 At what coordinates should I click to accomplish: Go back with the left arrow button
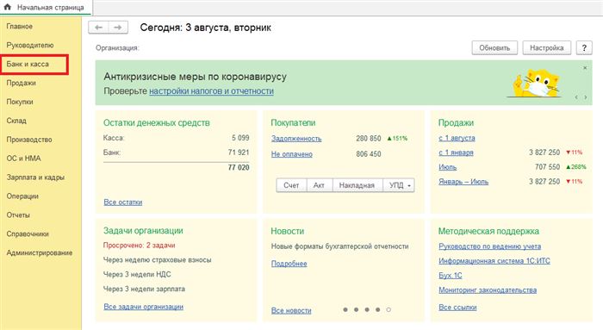[98, 28]
